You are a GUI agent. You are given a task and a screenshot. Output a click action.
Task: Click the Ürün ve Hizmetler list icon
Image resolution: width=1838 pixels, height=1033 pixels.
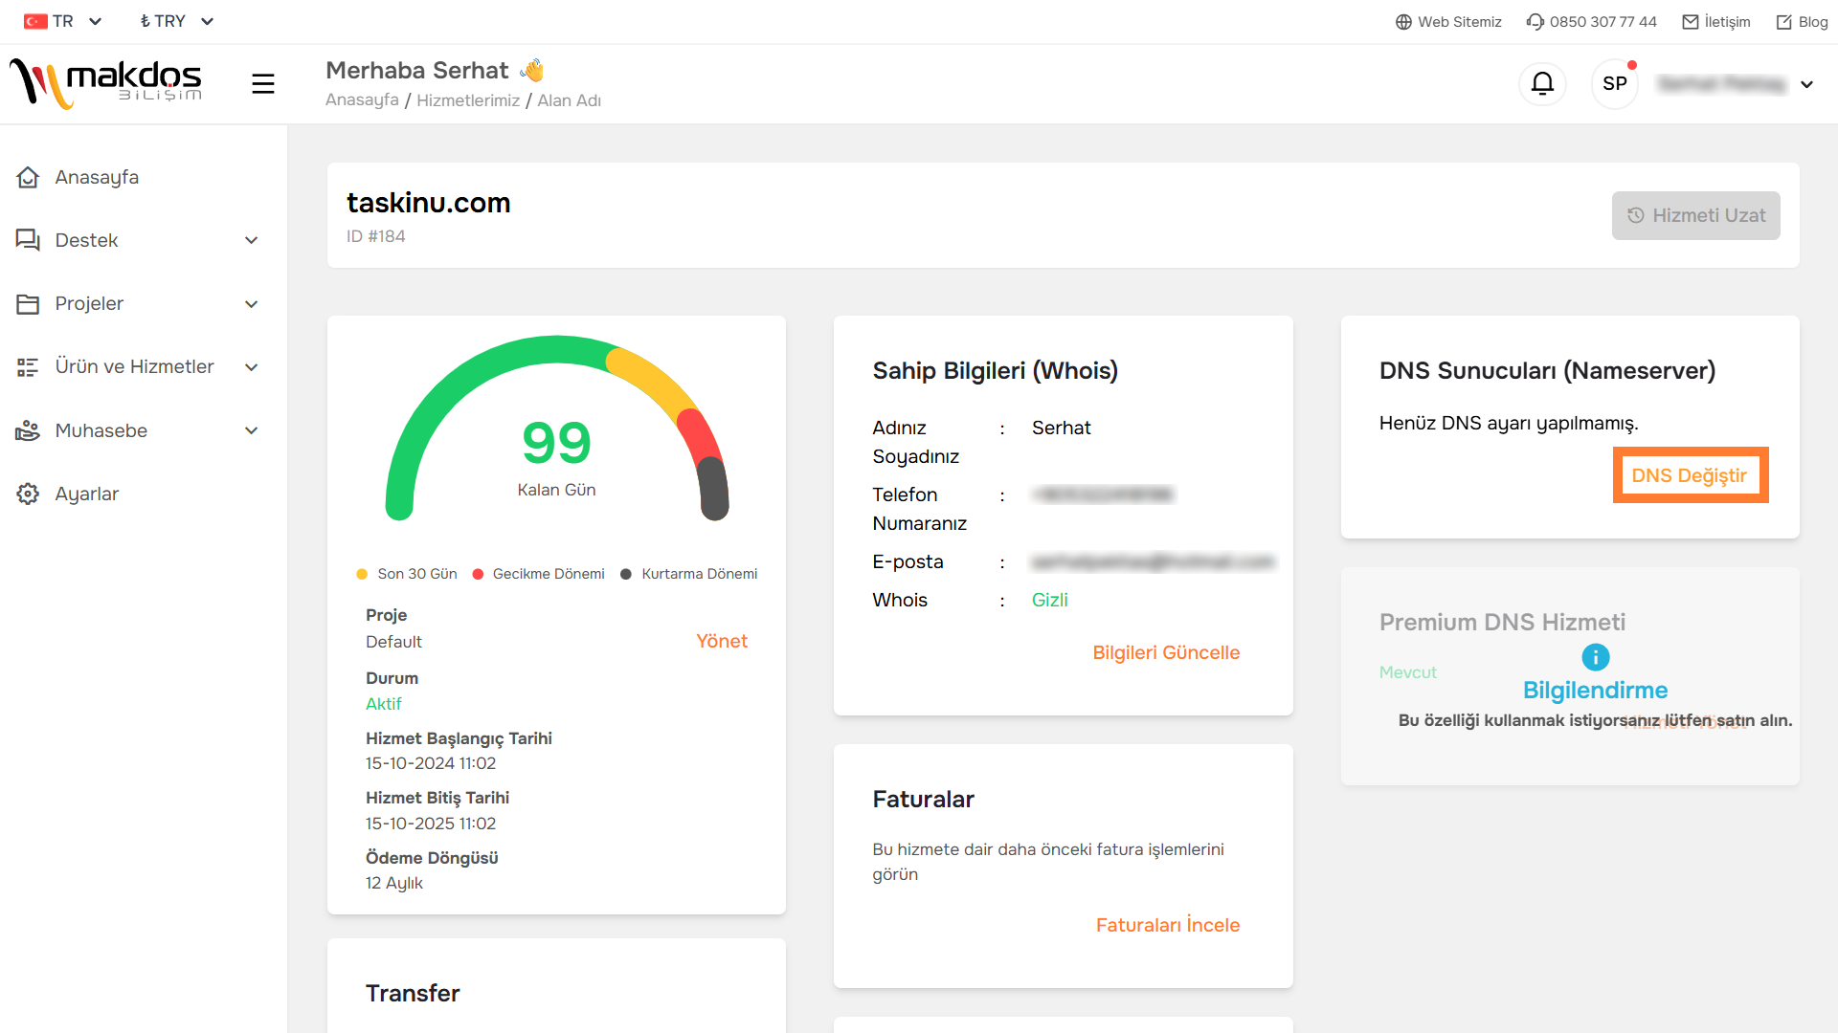click(x=28, y=367)
